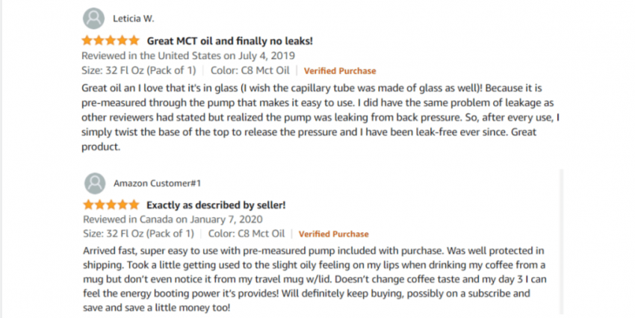Click Verified Purchase on Leticia's review

pos(340,71)
